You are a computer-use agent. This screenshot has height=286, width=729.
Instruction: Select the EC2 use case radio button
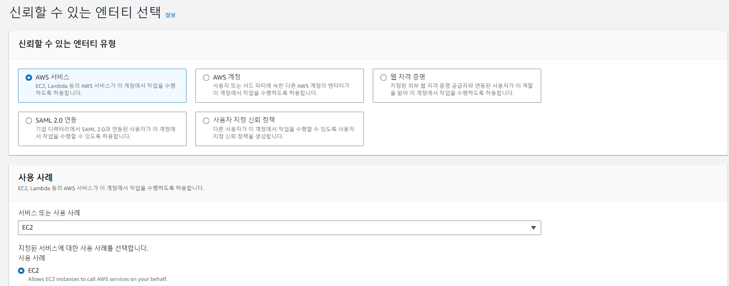21,271
